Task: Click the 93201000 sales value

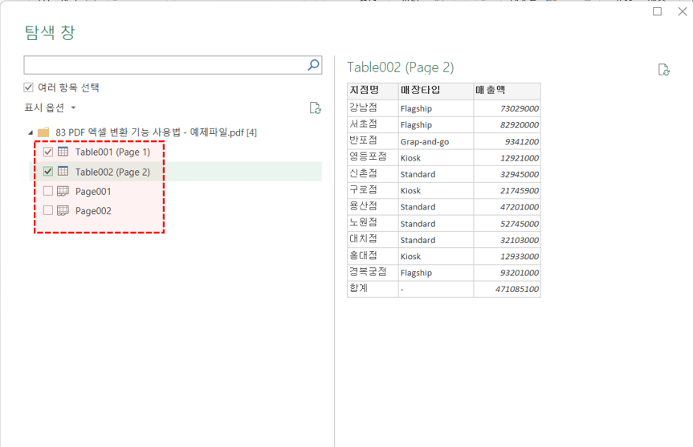Action: (507, 273)
